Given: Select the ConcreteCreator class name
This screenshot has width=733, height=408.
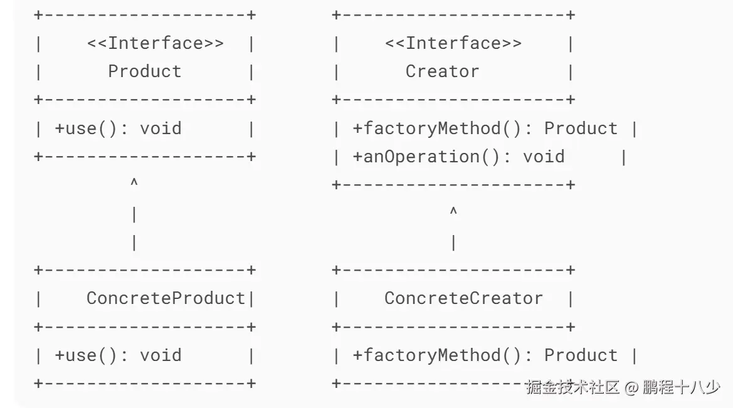Looking at the screenshot, I should coord(463,298).
